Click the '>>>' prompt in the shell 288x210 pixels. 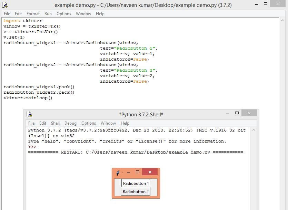[x=32, y=147]
